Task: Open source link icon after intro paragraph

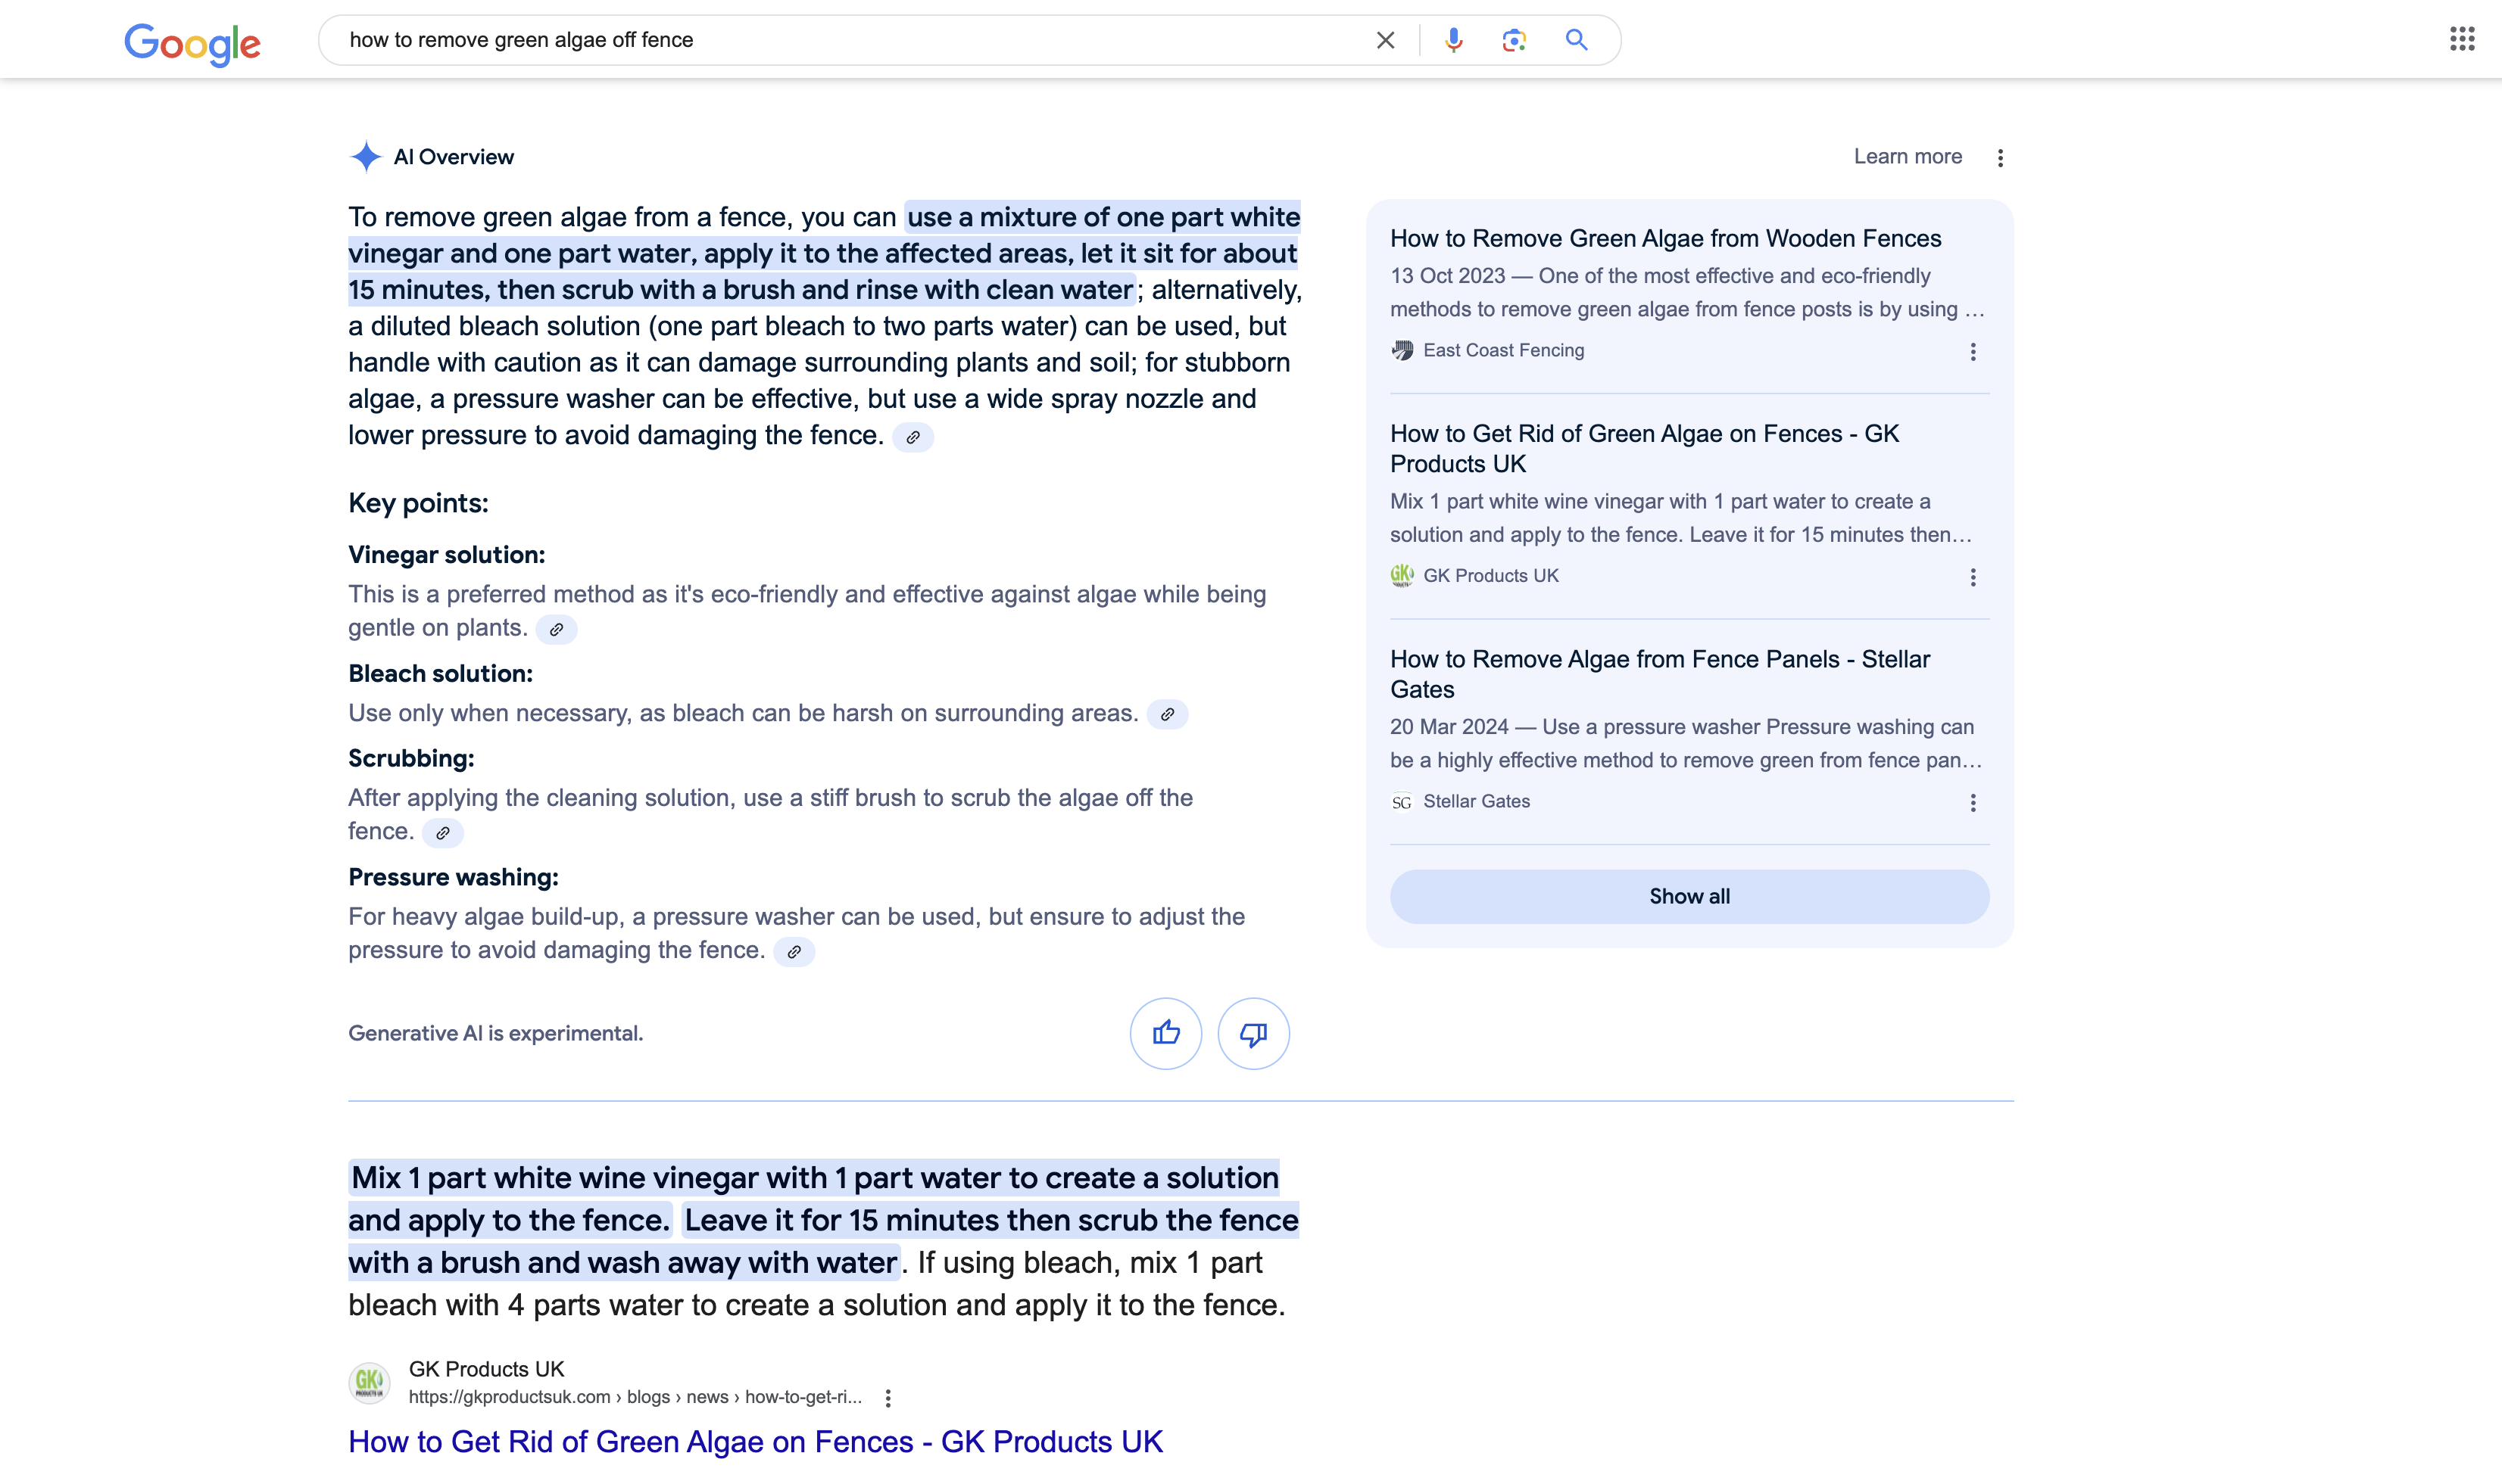Action: click(913, 437)
